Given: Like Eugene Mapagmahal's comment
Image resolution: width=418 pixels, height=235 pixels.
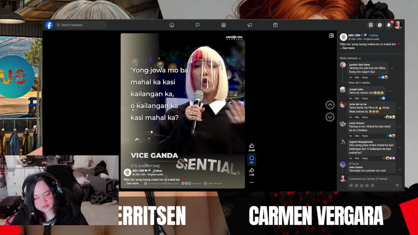Looking at the screenshot, I should coord(357,158).
